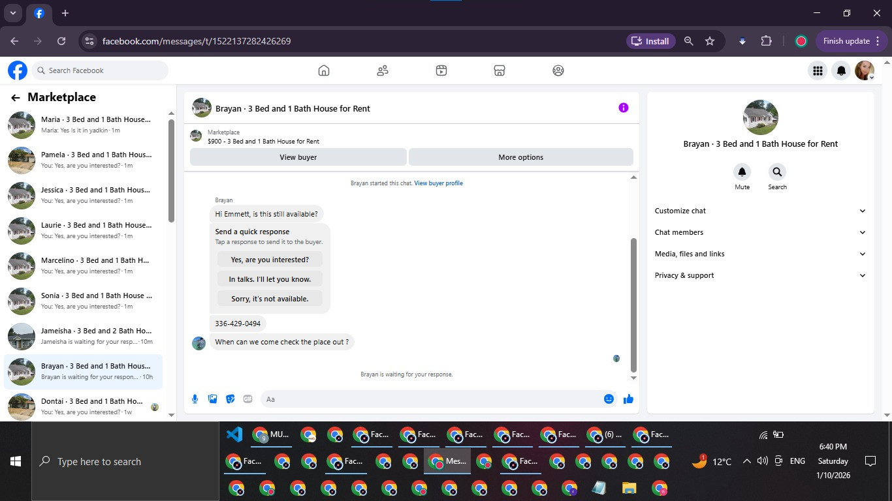Open the View buyer profile link
Image resolution: width=892 pixels, height=501 pixels.
click(439, 183)
